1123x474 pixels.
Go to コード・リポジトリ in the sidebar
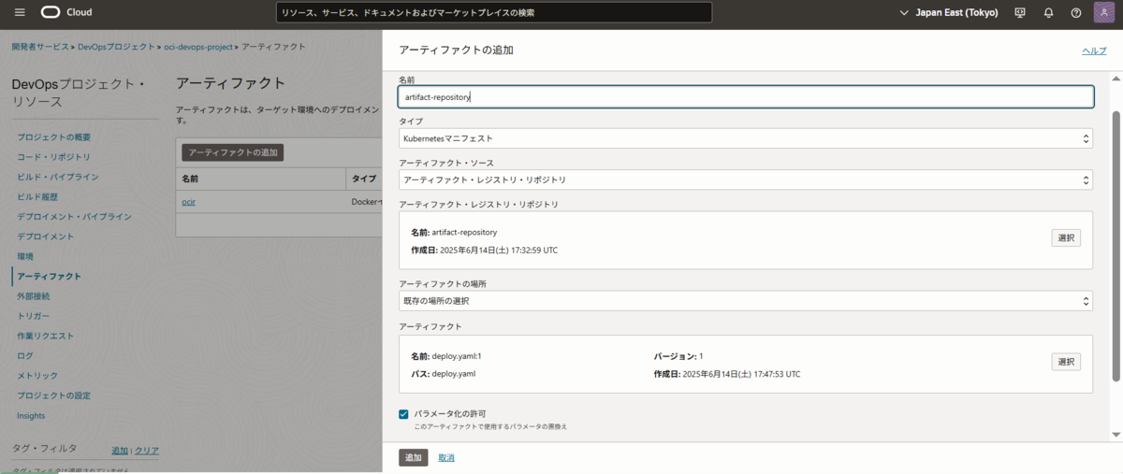pos(53,157)
